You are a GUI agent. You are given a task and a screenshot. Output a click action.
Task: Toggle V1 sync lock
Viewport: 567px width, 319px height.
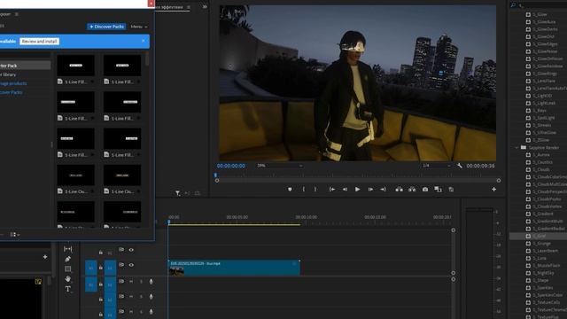click(121, 265)
